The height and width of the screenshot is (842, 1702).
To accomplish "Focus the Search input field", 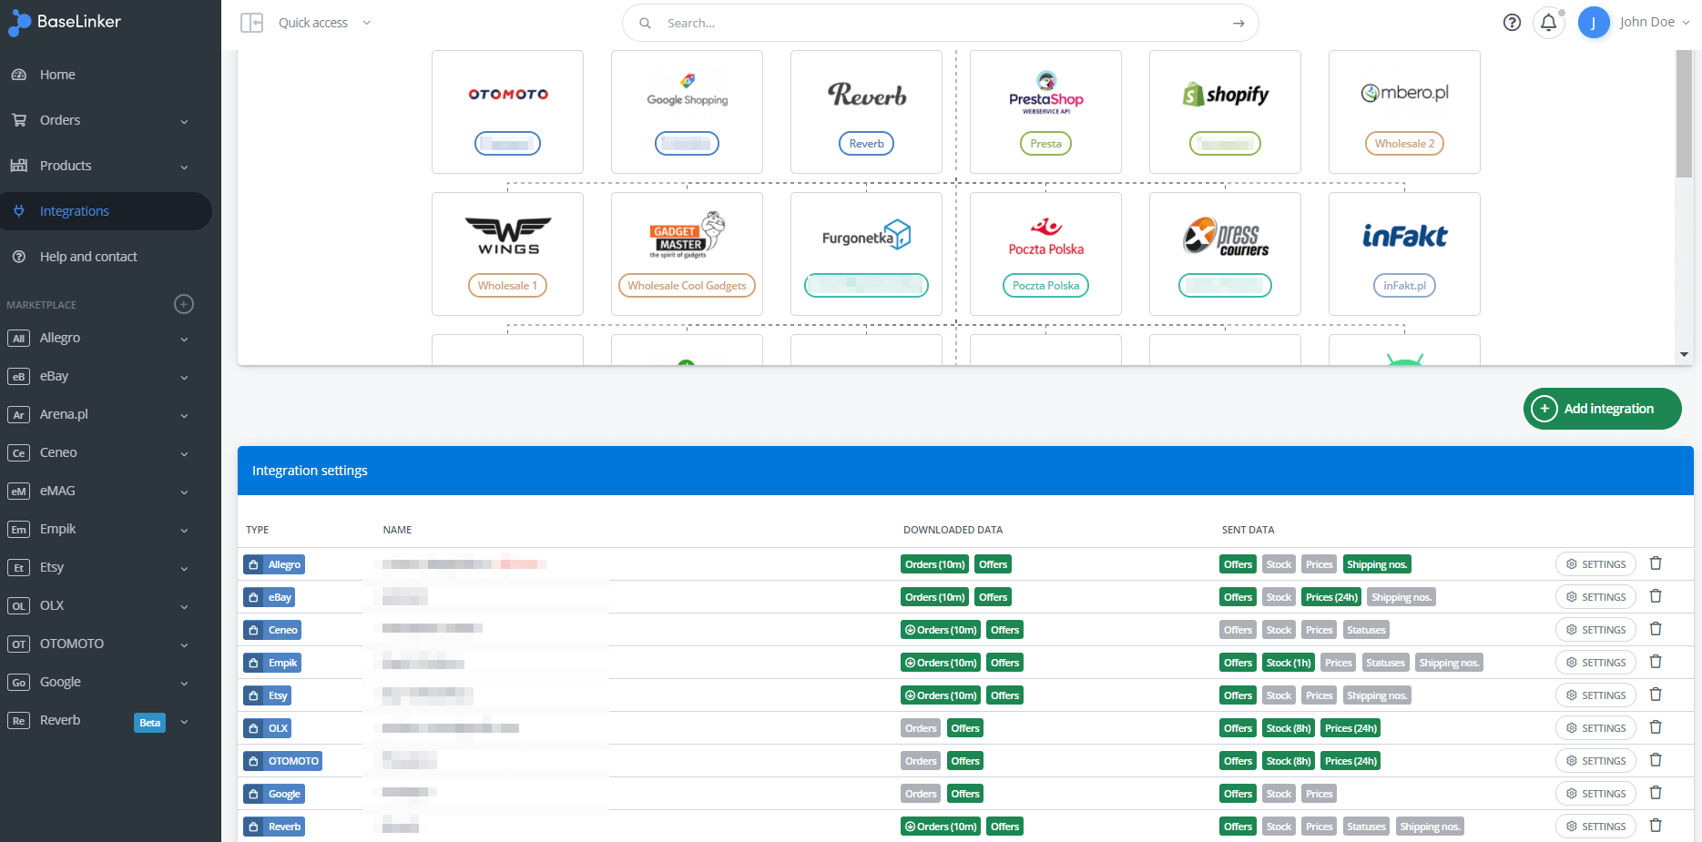I will [x=941, y=23].
